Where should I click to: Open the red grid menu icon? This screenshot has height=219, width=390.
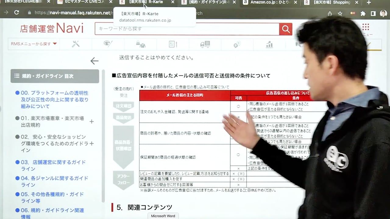pyautogui.click(x=366, y=27)
